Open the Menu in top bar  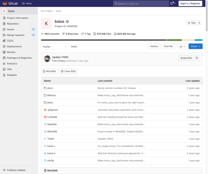point(27,3)
